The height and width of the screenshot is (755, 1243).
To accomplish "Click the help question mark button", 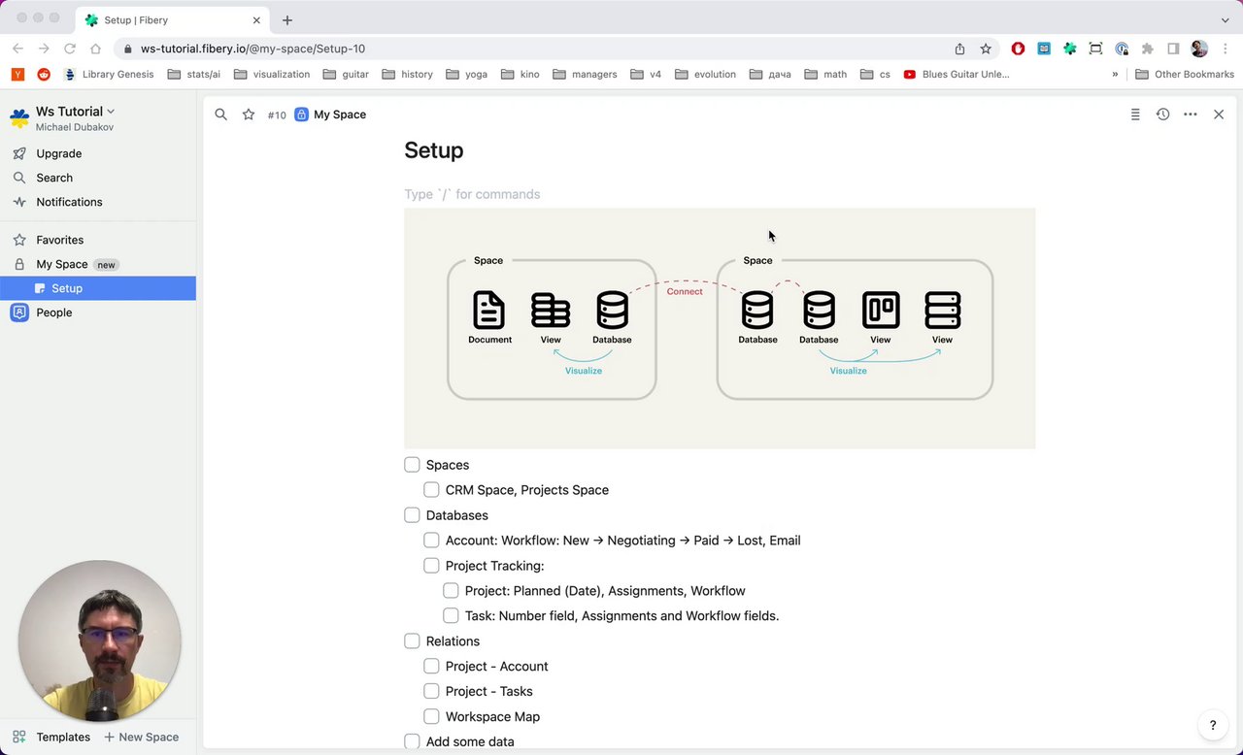I will coord(1213,725).
